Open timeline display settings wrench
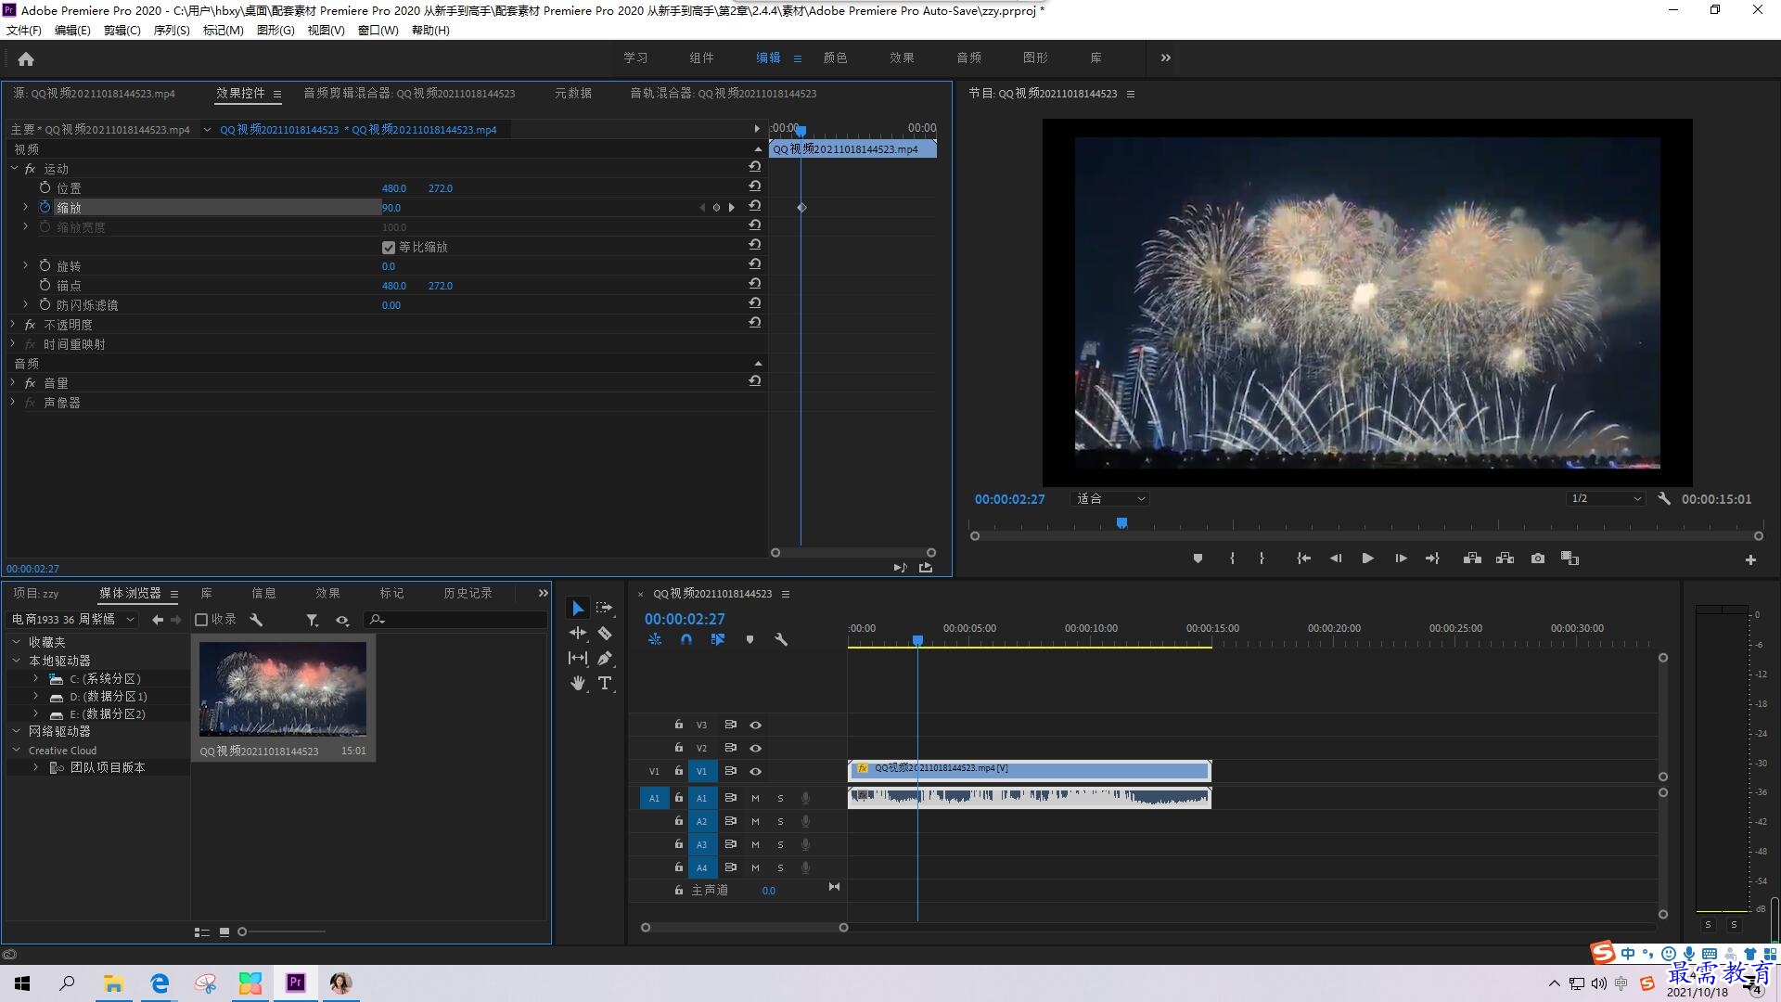Image resolution: width=1781 pixels, height=1002 pixels. click(781, 639)
